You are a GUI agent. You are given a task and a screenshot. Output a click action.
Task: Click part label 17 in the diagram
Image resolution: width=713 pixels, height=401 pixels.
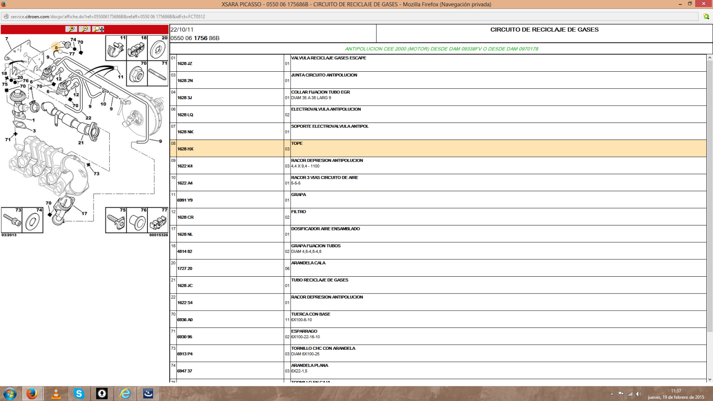coord(84,213)
